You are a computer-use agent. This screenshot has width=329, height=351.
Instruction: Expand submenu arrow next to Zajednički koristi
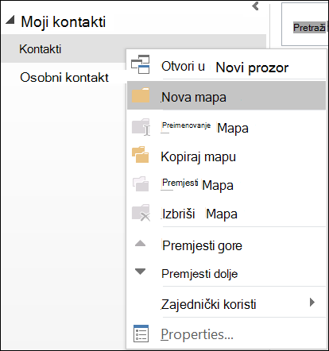coord(312,302)
